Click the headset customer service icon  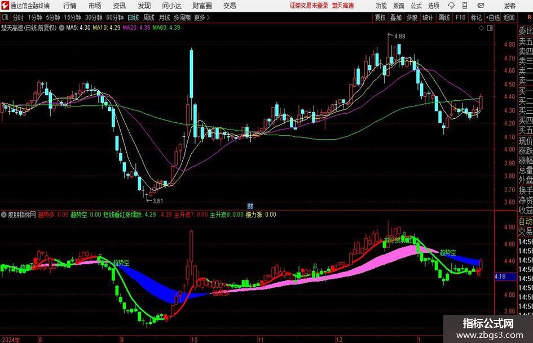(451, 6)
